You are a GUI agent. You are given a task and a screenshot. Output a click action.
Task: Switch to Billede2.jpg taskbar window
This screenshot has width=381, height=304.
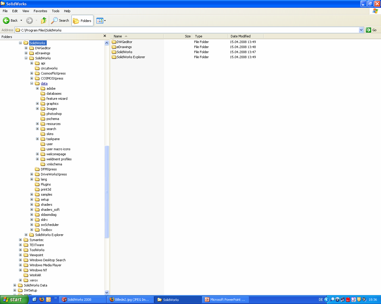pos(130,300)
